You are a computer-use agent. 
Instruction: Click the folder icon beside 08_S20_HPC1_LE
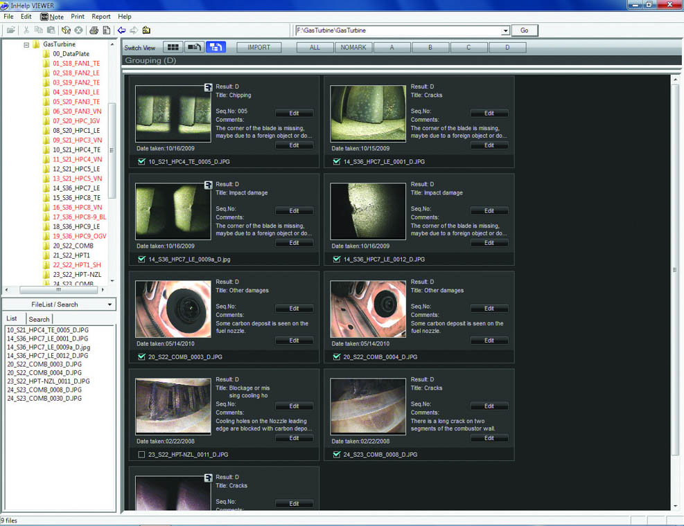(46, 131)
